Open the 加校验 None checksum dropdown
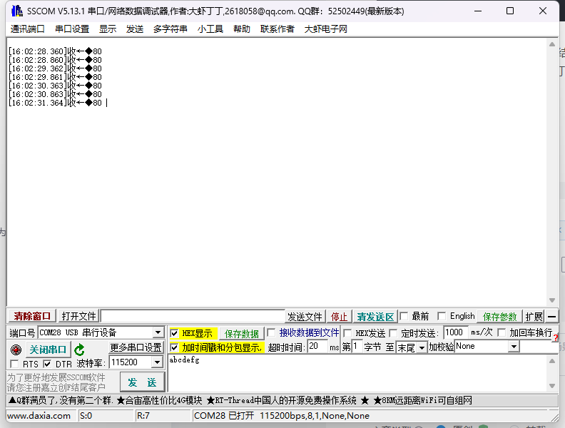 (514, 347)
